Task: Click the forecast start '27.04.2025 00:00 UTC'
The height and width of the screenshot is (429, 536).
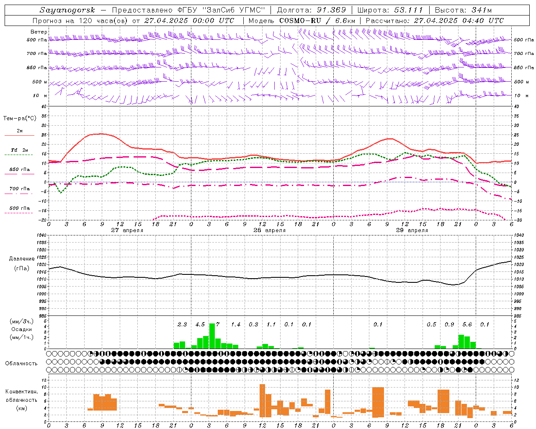Action: click(189, 21)
